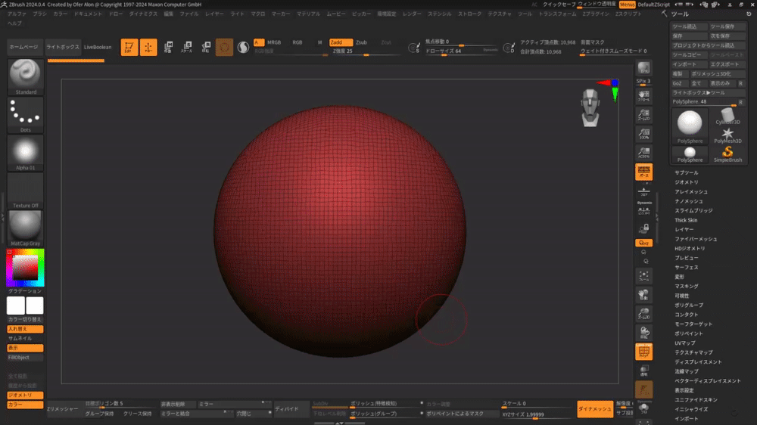Click the Transparency icon in right shelf

pos(643,371)
